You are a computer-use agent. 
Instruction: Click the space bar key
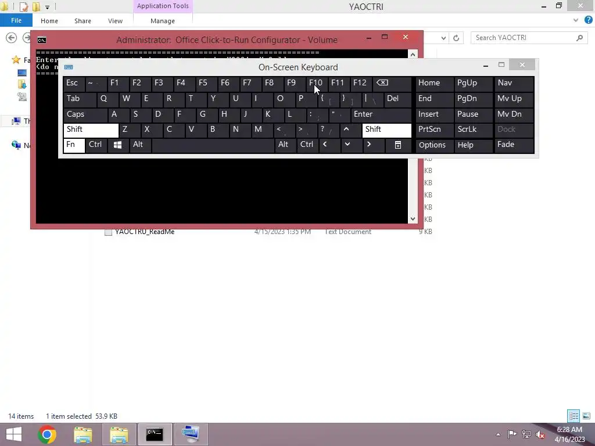tap(213, 145)
